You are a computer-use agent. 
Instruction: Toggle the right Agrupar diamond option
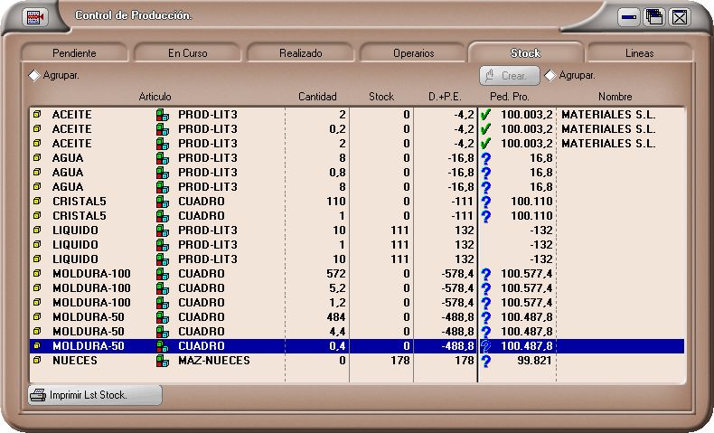550,76
